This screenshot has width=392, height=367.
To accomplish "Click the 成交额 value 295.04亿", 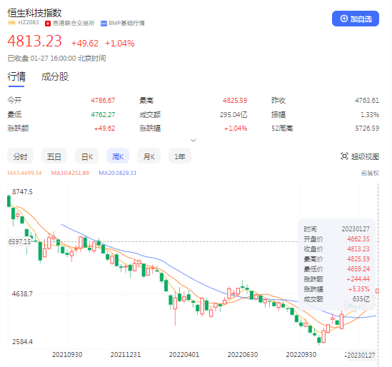I will pyautogui.click(x=233, y=114).
